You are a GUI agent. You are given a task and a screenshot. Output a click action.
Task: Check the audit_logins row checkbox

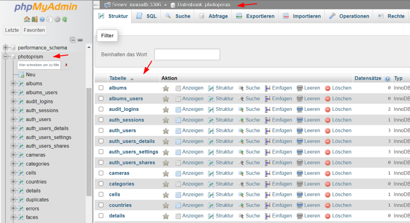(101, 109)
